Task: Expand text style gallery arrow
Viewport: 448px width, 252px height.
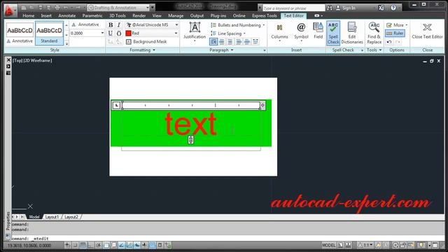Action: coord(66,43)
